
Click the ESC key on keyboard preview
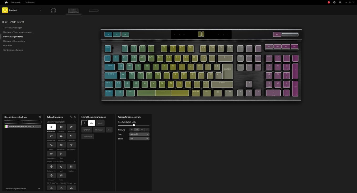(x=108, y=48)
